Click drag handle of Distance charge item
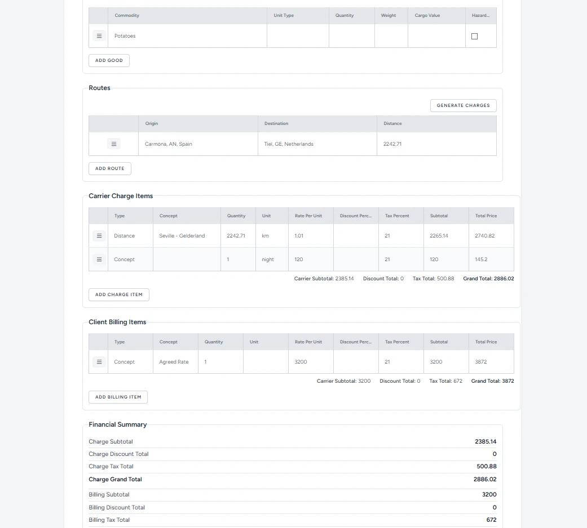Image resolution: width=587 pixels, height=528 pixels. [99, 236]
